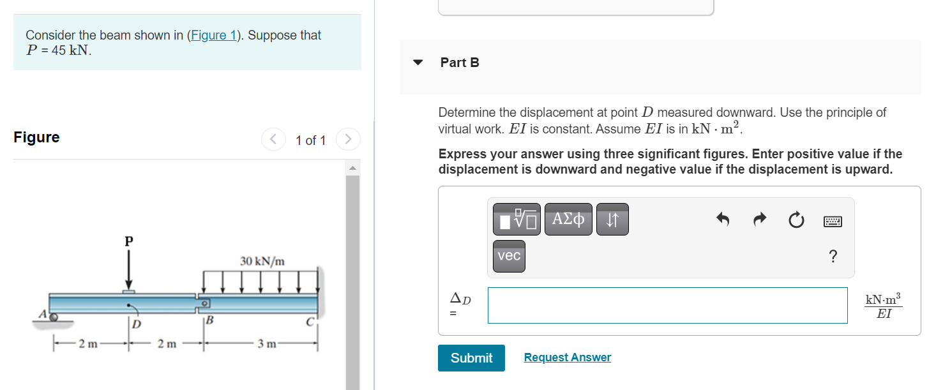Click the previous figure chevron
The height and width of the screenshot is (390, 936).
tap(273, 139)
